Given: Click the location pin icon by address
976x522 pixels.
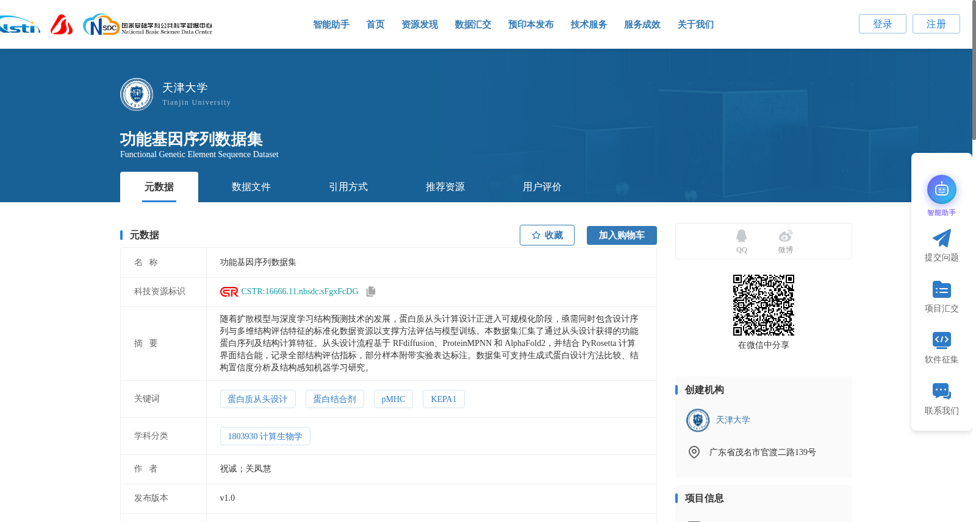Looking at the screenshot, I should (x=694, y=452).
